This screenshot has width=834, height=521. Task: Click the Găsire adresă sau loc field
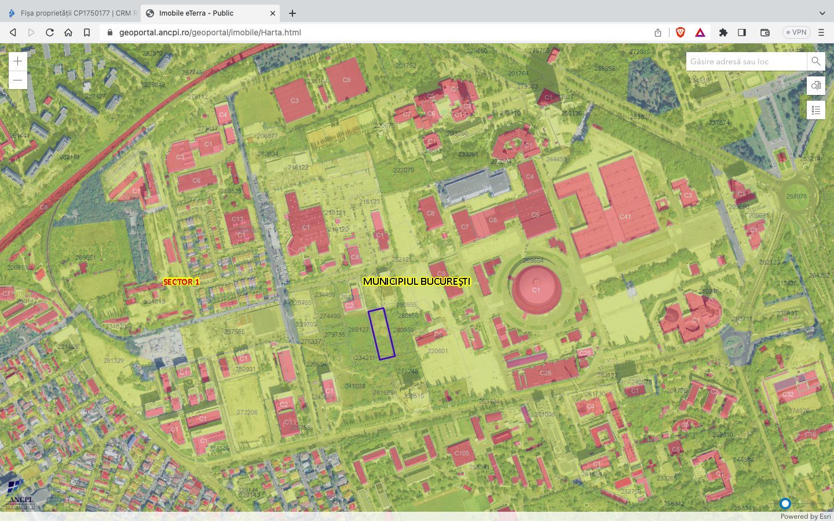(x=746, y=61)
